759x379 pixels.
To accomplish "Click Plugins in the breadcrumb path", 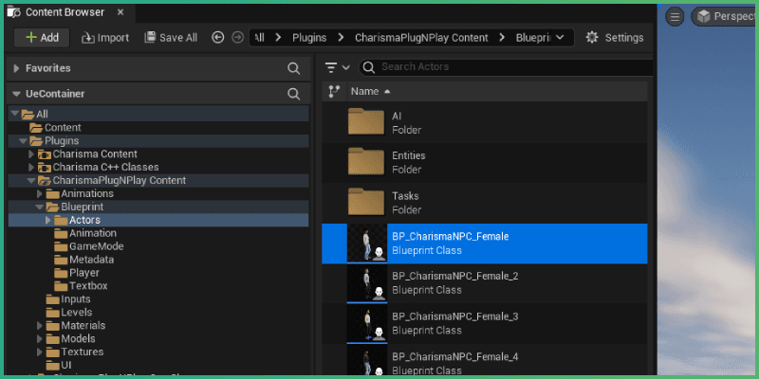I will pos(309,38).
